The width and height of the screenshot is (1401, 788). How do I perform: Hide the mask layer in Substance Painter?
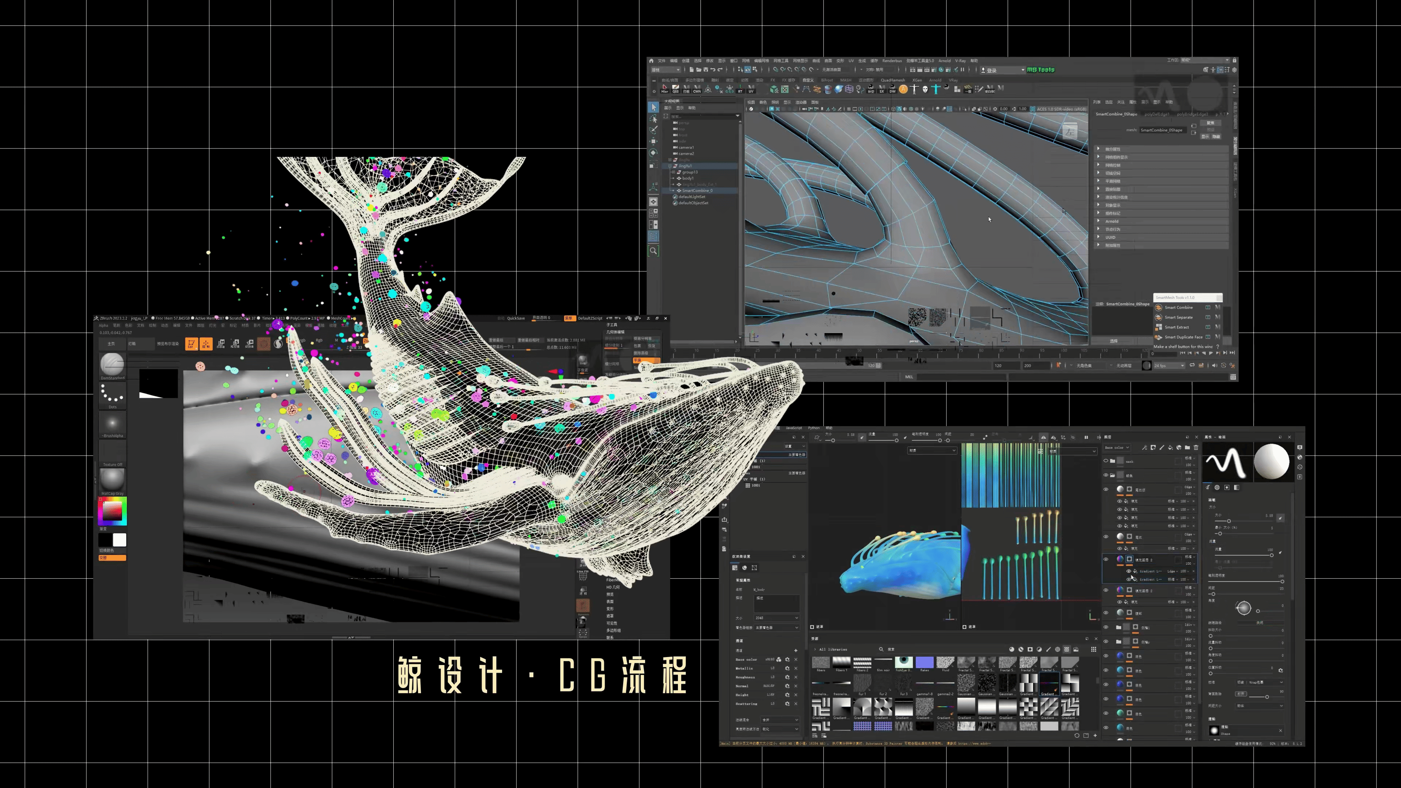coord(1106,461)
